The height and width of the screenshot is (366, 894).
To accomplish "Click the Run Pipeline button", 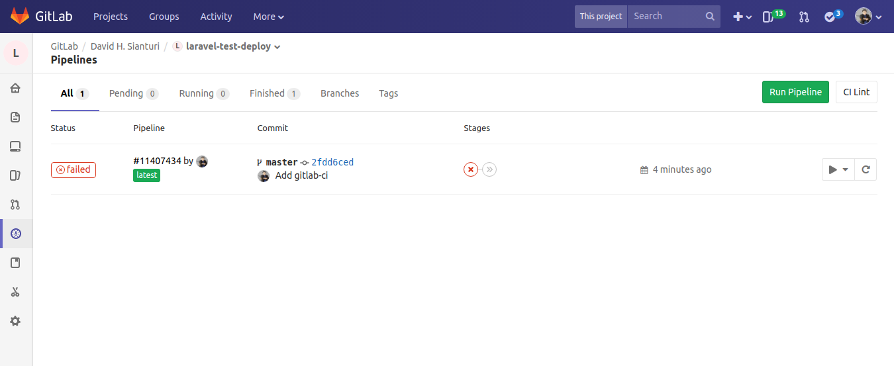I will [795, 92].
